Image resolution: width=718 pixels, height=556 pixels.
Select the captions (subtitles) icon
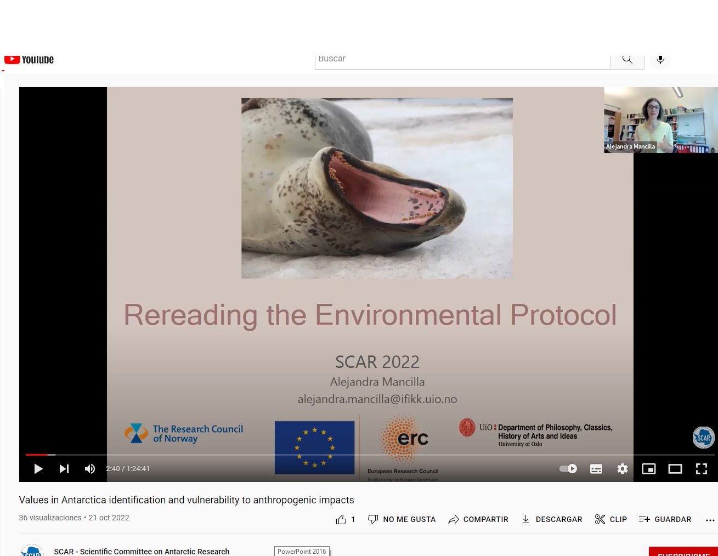click(x=596, y=469)
